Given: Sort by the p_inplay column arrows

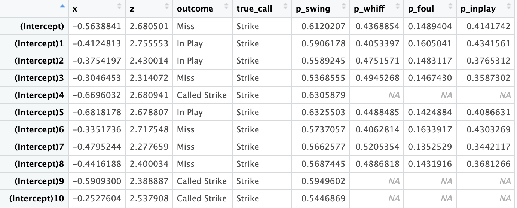Looking at the screenshot, I should tap(508, 6).
